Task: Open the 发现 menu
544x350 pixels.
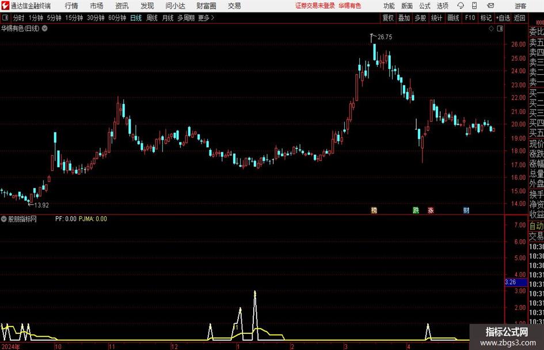Action: pos(147,6)
